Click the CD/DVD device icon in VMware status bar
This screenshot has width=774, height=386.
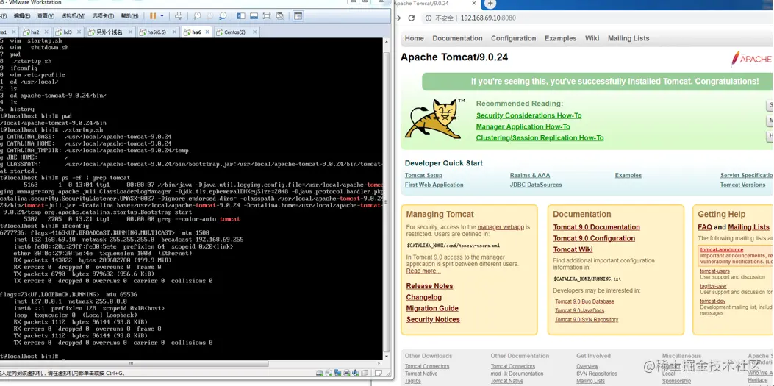click(329, 374)
